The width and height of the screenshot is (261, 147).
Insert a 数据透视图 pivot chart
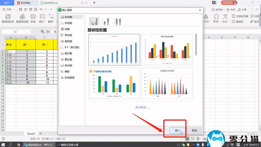click(22, 19)
